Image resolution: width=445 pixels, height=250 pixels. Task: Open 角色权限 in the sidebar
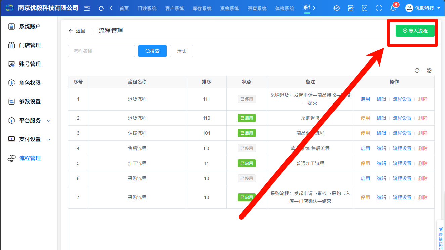[x=30, y=83]
